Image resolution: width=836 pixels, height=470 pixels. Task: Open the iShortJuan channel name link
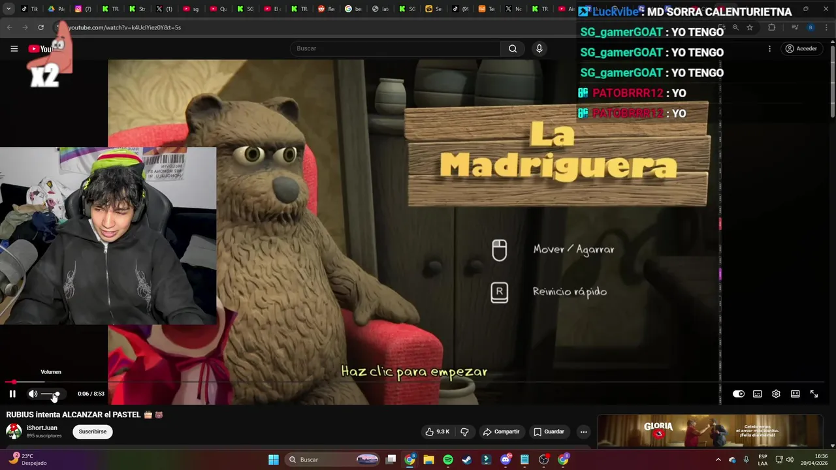tap(42, 428)
